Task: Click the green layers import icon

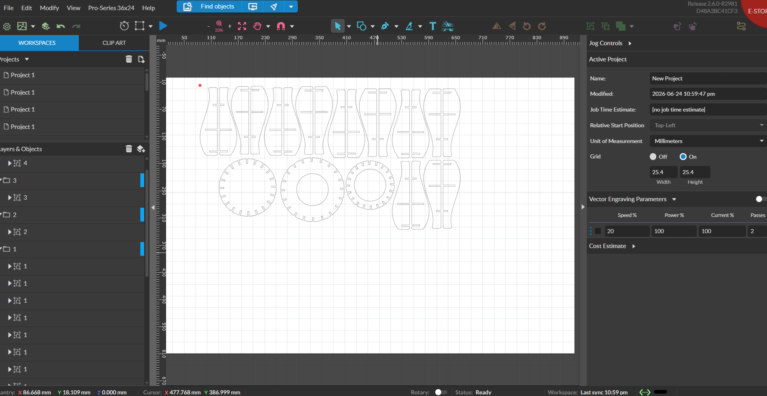Action: coord(46,26)
